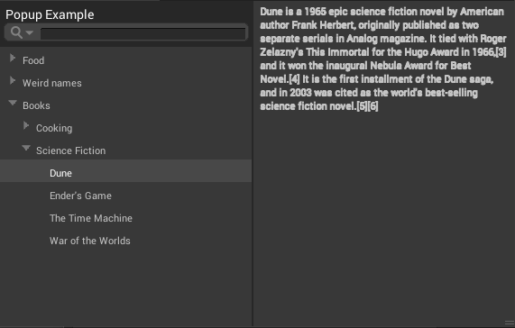Collapse the Science Fiction node arrow
This screenshot has width=515, height=328.
point(26,149)
